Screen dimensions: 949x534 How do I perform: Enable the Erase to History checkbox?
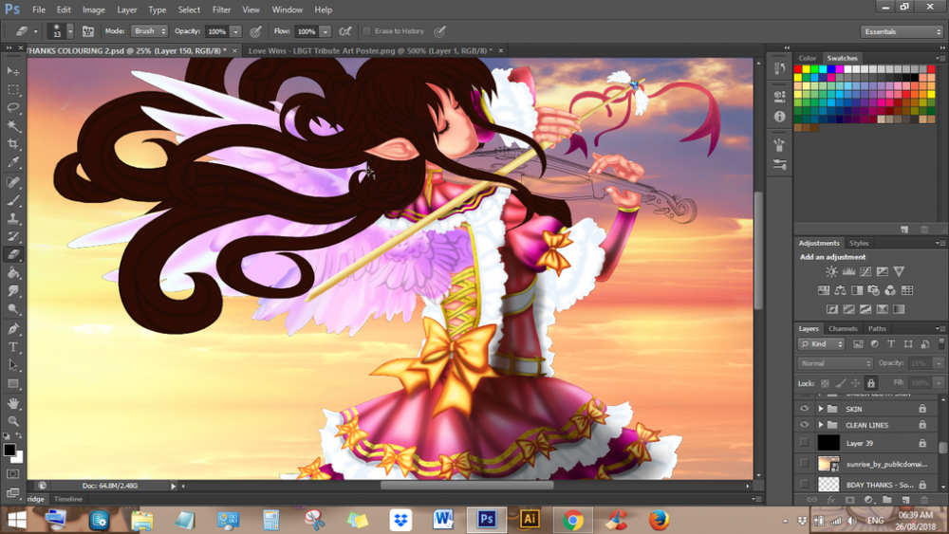367,31
